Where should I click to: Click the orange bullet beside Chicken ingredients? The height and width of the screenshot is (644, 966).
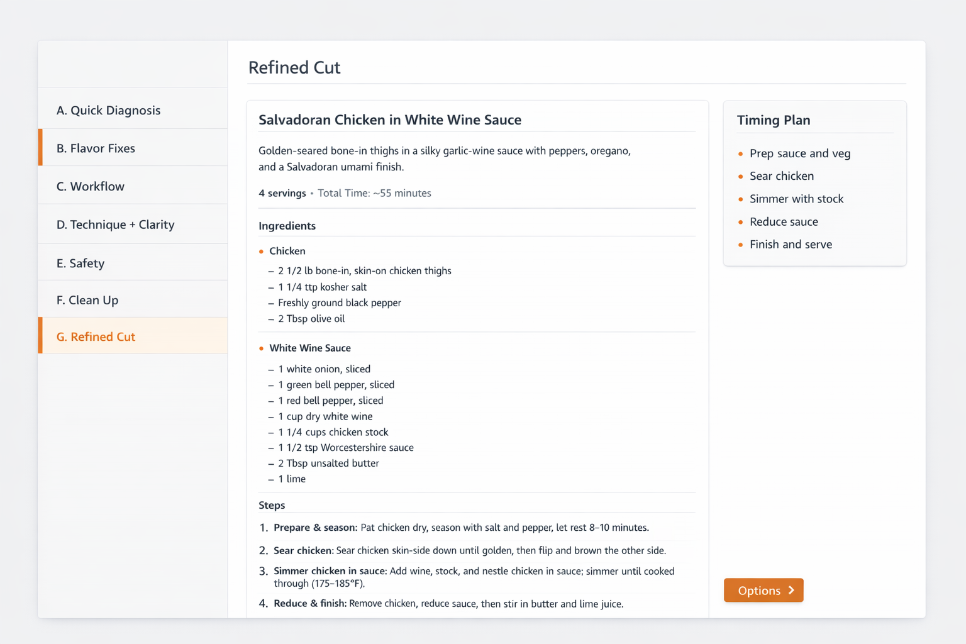(261, 251)
